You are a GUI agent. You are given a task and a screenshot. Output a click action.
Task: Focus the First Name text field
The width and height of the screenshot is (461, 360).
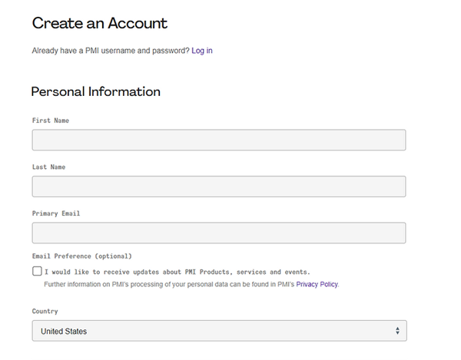click(x=219, y=140)
